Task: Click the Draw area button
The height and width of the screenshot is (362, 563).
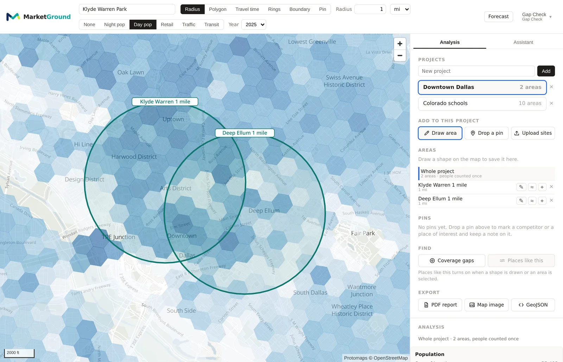Action: 440,133
